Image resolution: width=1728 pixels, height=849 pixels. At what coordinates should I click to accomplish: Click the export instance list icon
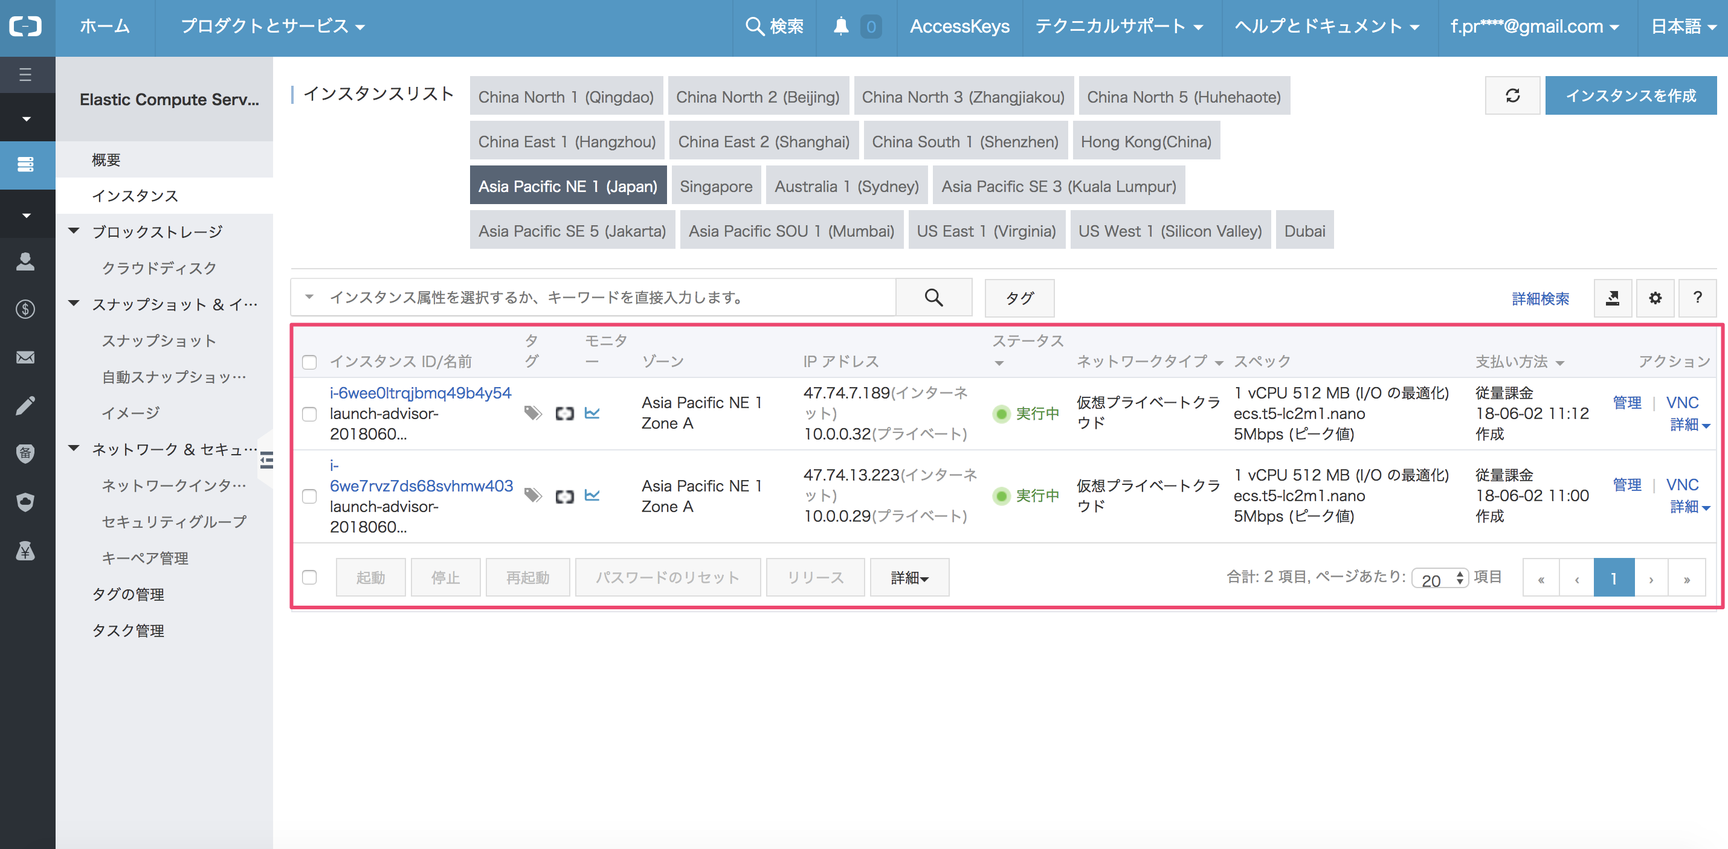coord(1613,298)
